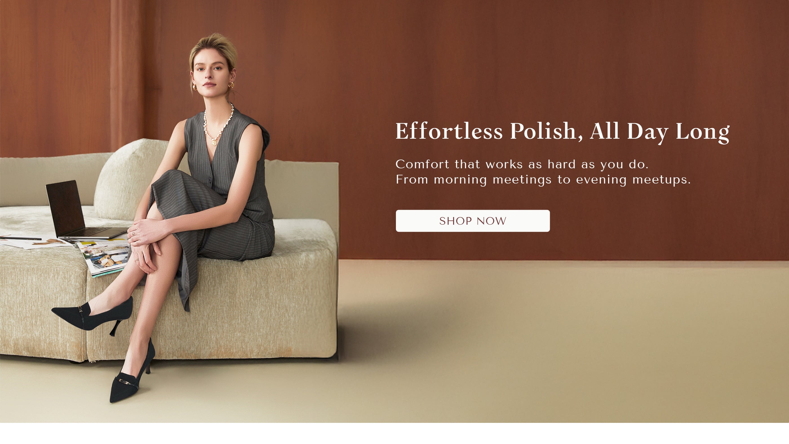This screenshot has width=789, height=444.
Task: Click the gold pendant on the necklace
Action: pyautogui.click(x=214, y=142)
